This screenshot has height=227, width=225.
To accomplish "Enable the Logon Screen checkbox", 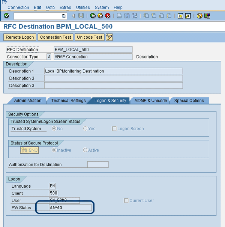I will (114, 129).
